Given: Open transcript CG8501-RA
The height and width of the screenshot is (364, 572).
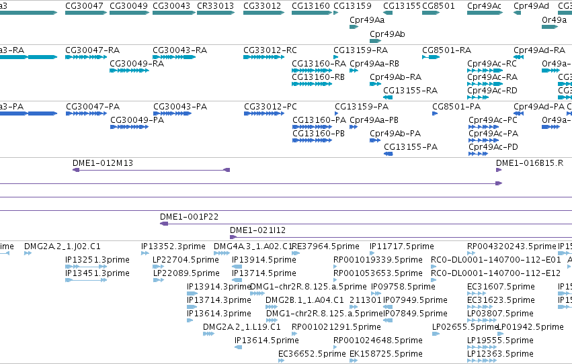Looking at the screenshot, I should 431,57.
